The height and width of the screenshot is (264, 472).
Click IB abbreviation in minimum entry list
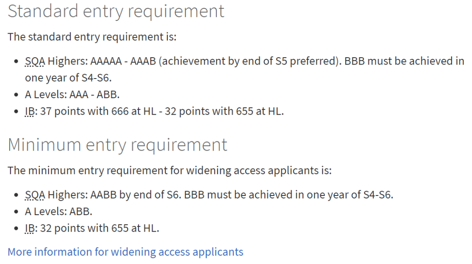(30, 228)
